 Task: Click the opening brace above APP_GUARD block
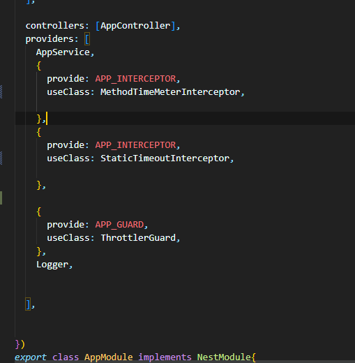coord(39,212)
